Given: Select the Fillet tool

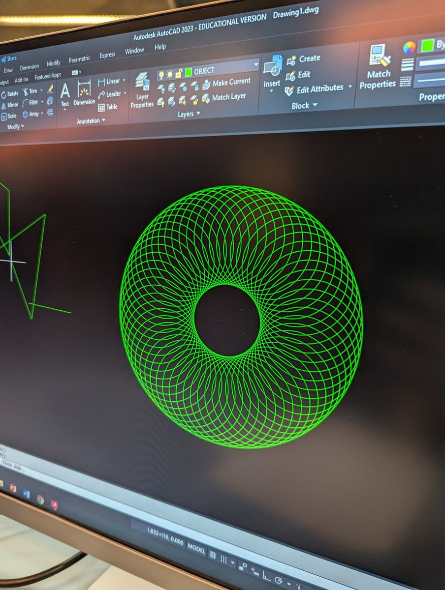Looking at the screenshot, I should click(x=31, y=103).
